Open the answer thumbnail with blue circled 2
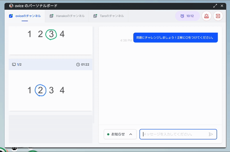Screen dimensions: 230x152 click(x=51, y=90)
